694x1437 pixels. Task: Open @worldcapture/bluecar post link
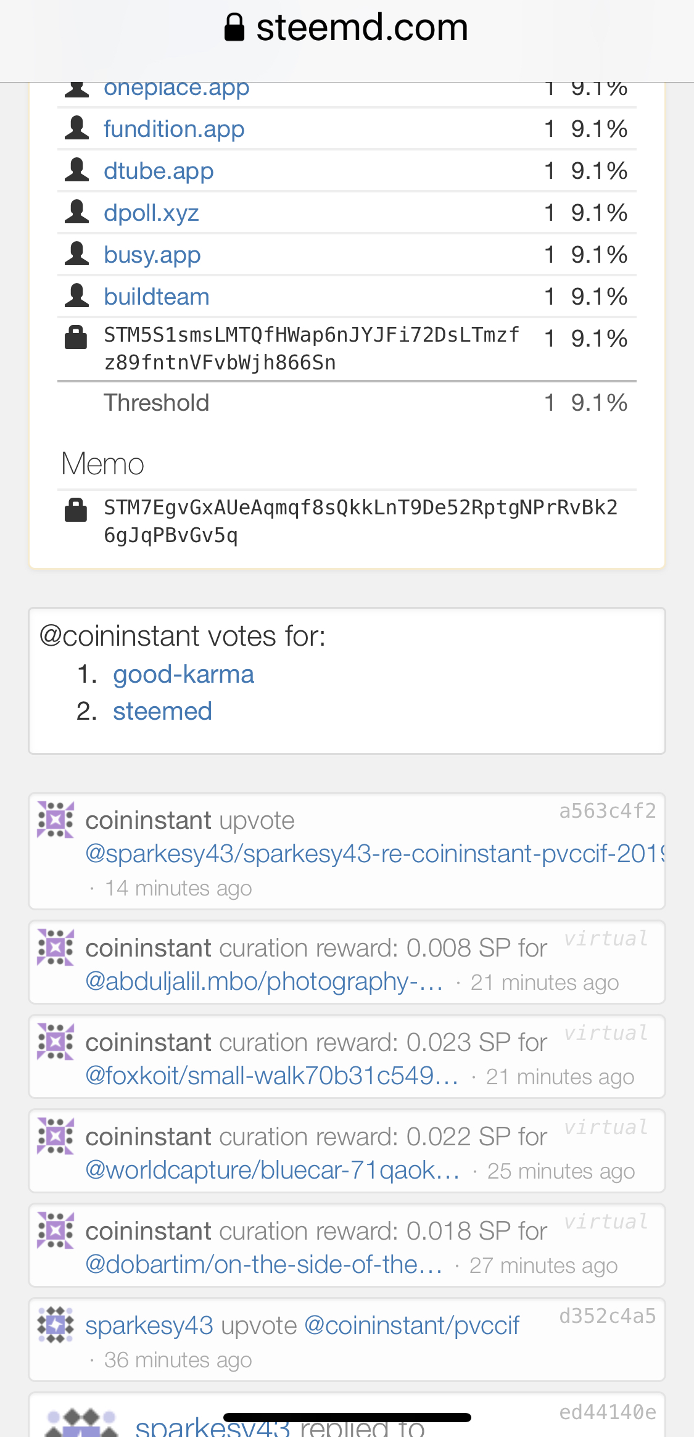click(x=273, y=1170)
